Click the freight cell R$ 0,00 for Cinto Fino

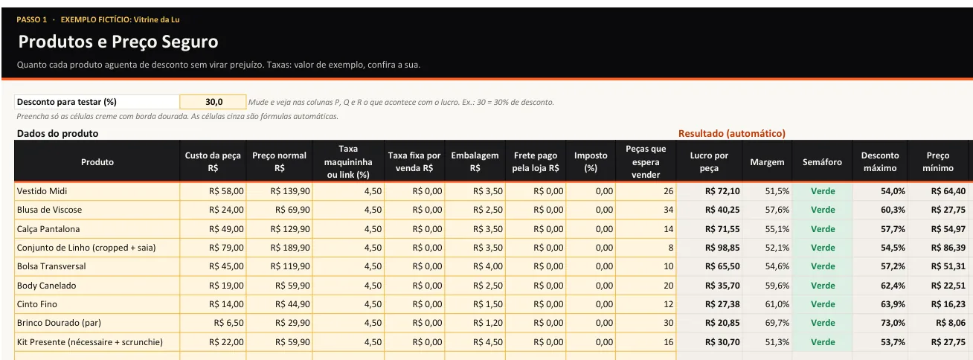pos(536,304)
